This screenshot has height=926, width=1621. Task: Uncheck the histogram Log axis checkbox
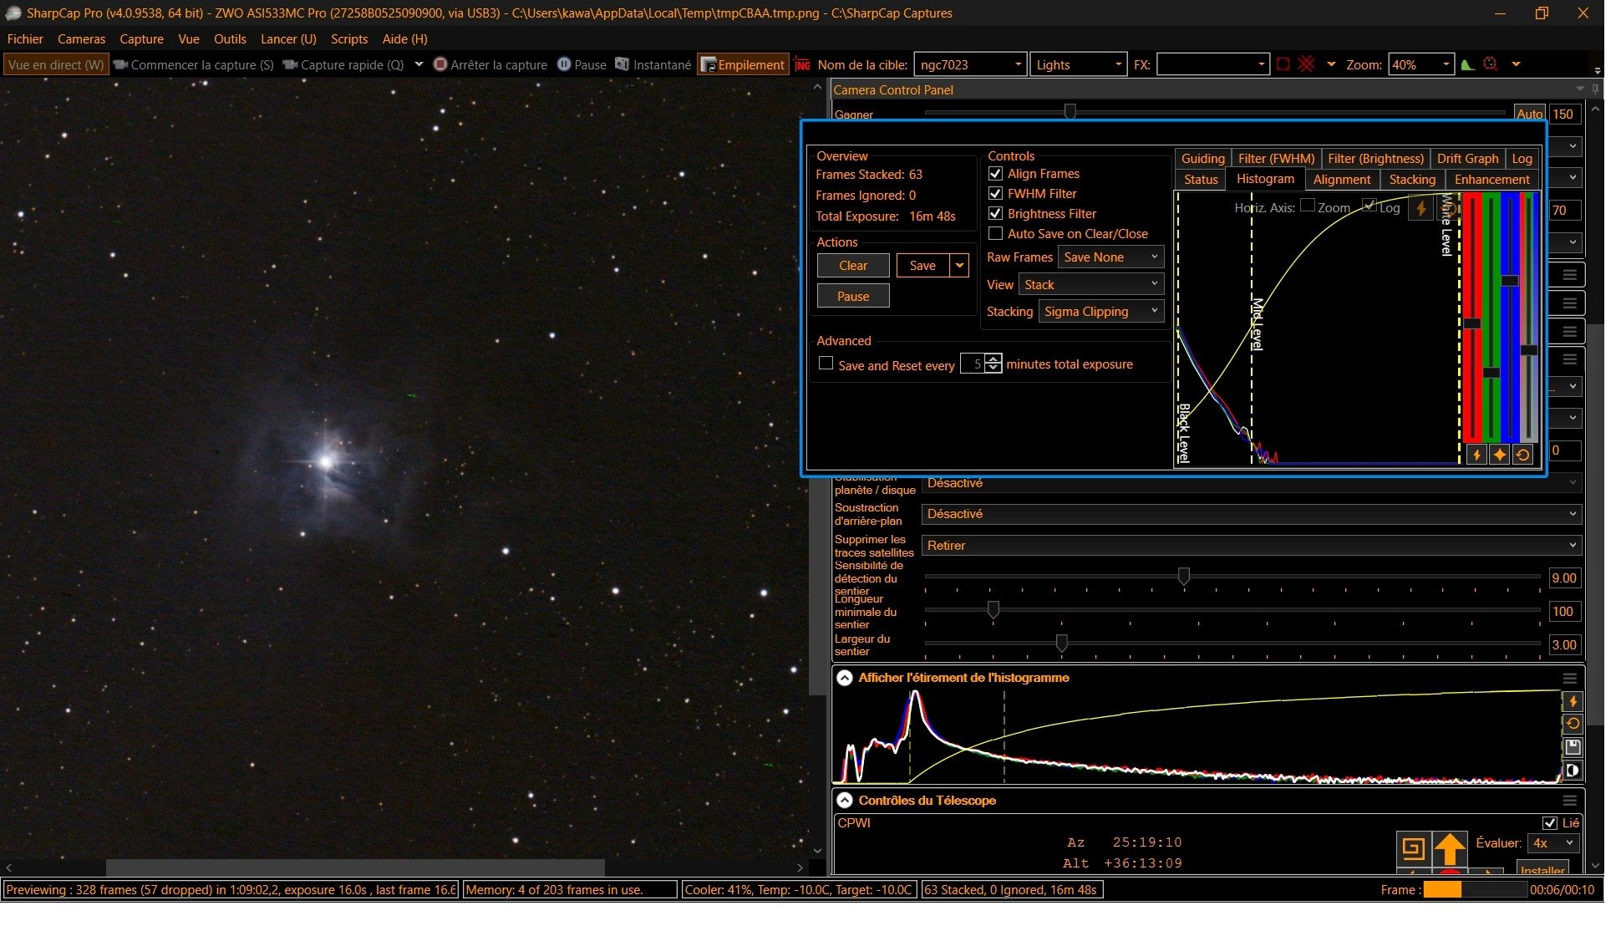(x=1369, y=206)
